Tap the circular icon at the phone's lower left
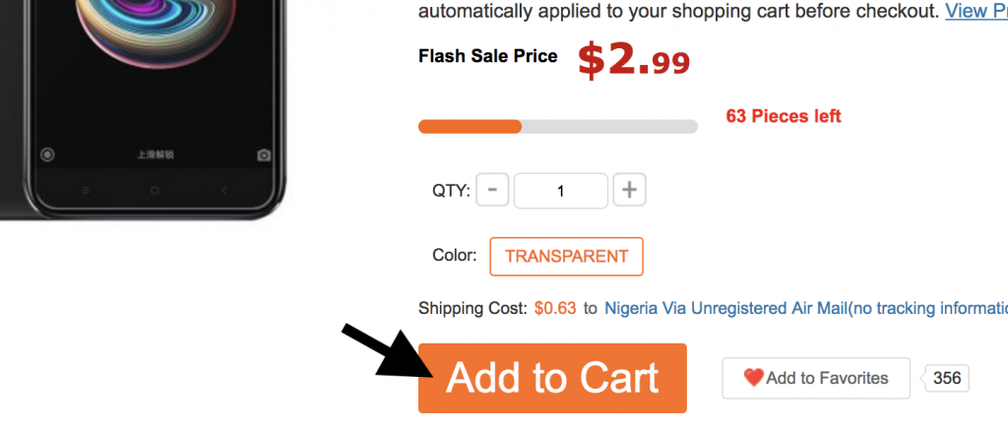1008x430 pixels. (47, 154)
